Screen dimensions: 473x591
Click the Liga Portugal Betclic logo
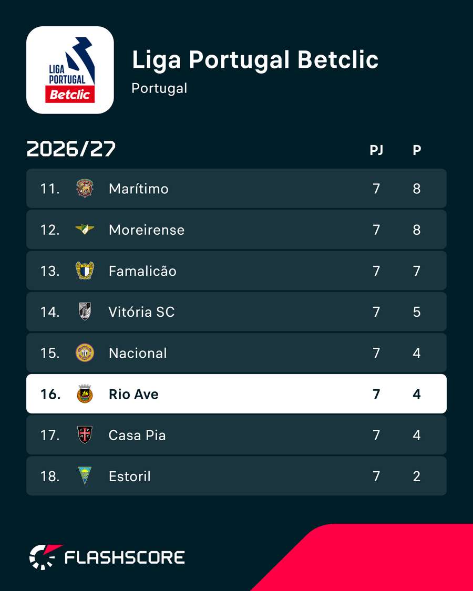pyautogui.click(x=70, y=70)
